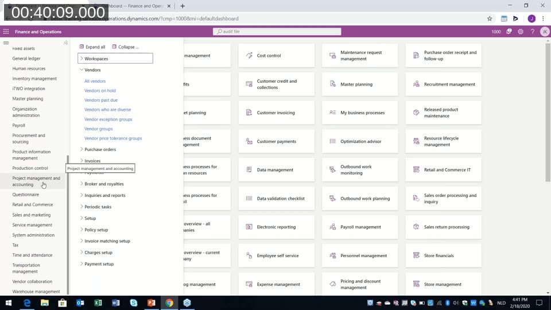Viewport: 551px width, 310px height.
Task: Launch Excel from the taskbar
Action: click(x=98, y=303)
